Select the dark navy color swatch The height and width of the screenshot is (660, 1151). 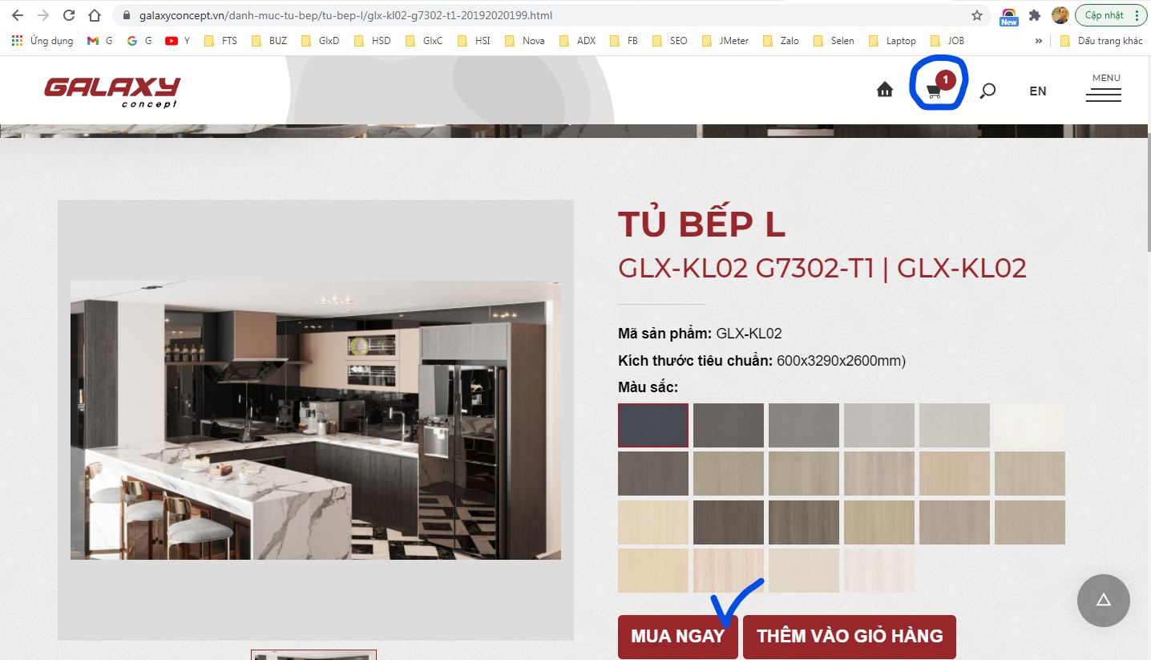[x=652, y=425]
